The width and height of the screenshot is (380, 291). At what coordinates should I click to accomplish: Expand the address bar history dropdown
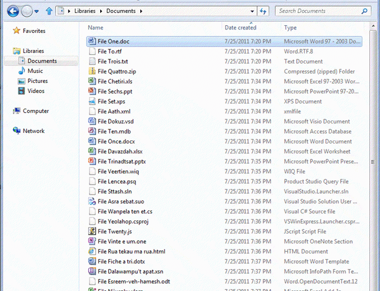252,11
